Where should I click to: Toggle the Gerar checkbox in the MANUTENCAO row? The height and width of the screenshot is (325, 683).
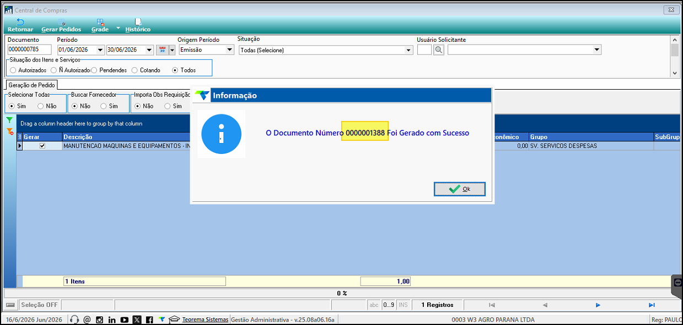click(x=42, y=146)
